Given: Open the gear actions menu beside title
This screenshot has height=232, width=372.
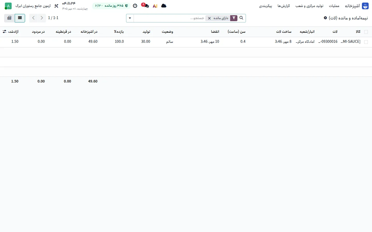Looking at the screenshot, I should coord(325,18).
